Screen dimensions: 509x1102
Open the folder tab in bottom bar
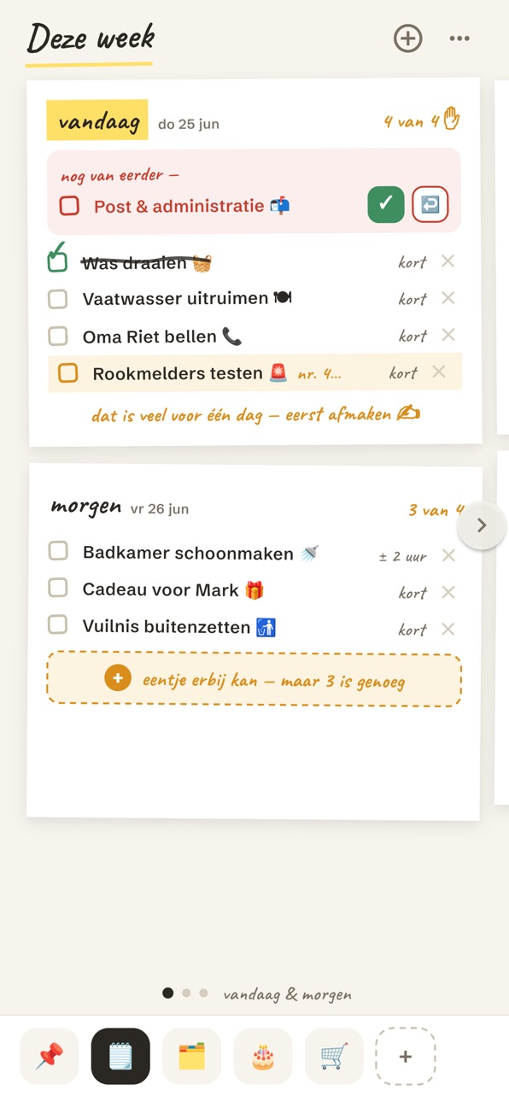191,1056
